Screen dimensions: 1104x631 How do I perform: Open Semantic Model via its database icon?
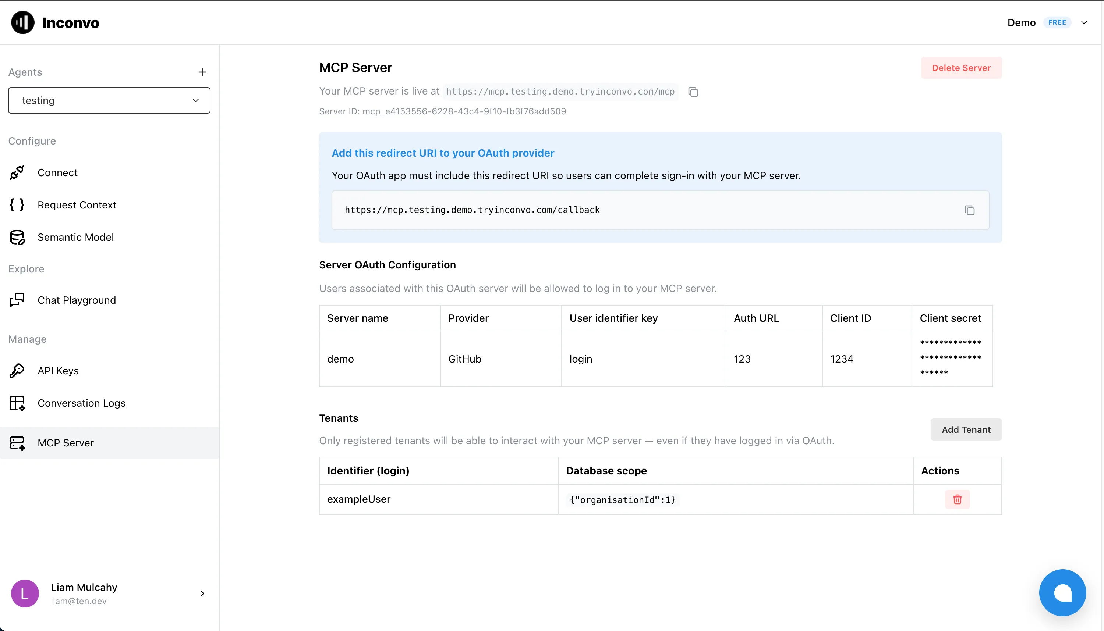[17, 237]
